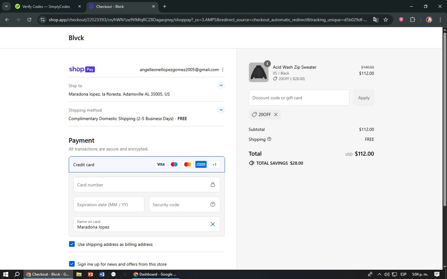Close the Verify Codes SimplyCodes tab

[x=80, y=6]
